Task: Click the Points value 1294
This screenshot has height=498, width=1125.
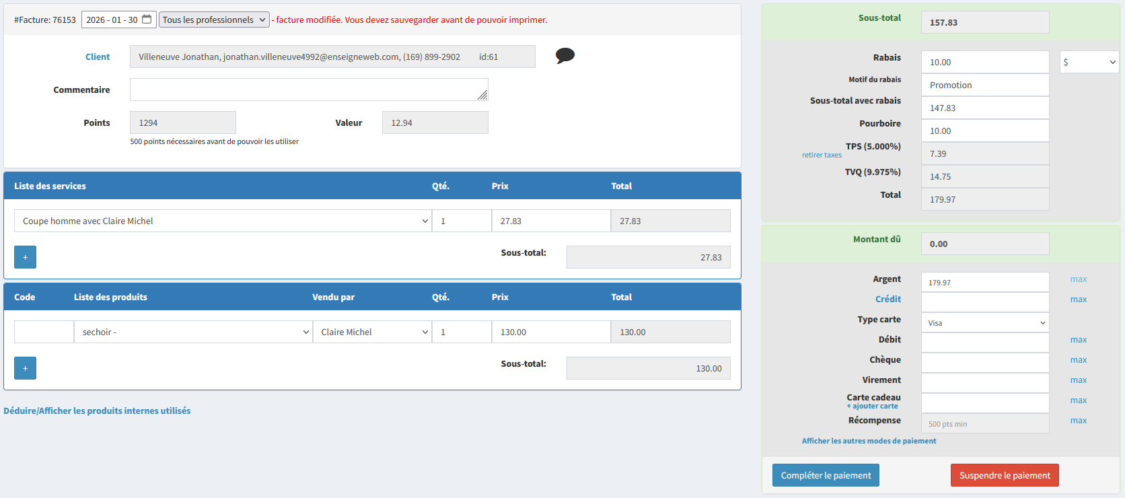Action: 183,122
